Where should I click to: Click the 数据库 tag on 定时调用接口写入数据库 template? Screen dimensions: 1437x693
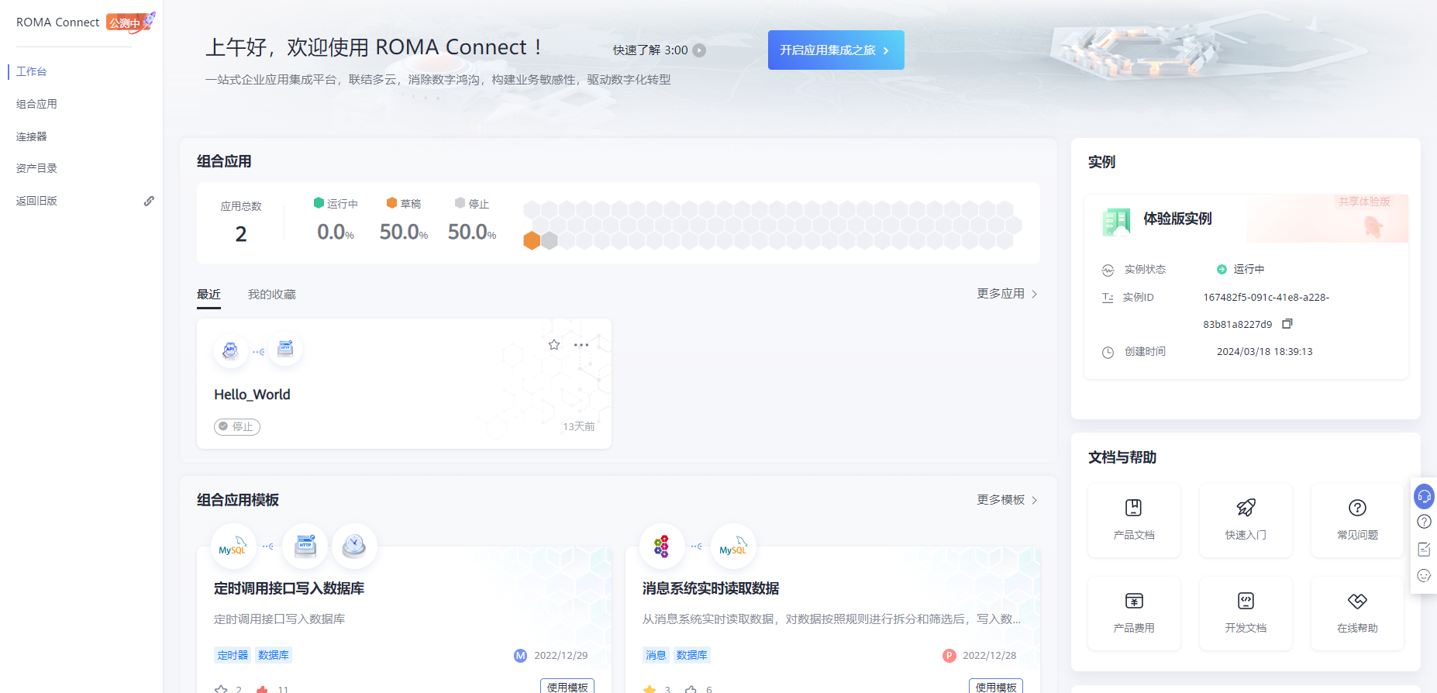[x=274, y=655]
